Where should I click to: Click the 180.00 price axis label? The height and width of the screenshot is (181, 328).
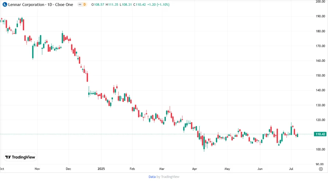[x=320, y=31]
